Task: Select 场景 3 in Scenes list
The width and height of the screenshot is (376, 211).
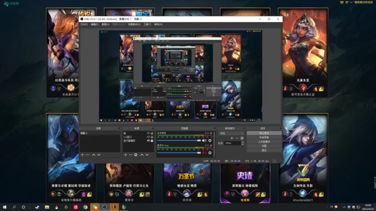Action: point(100,133)
